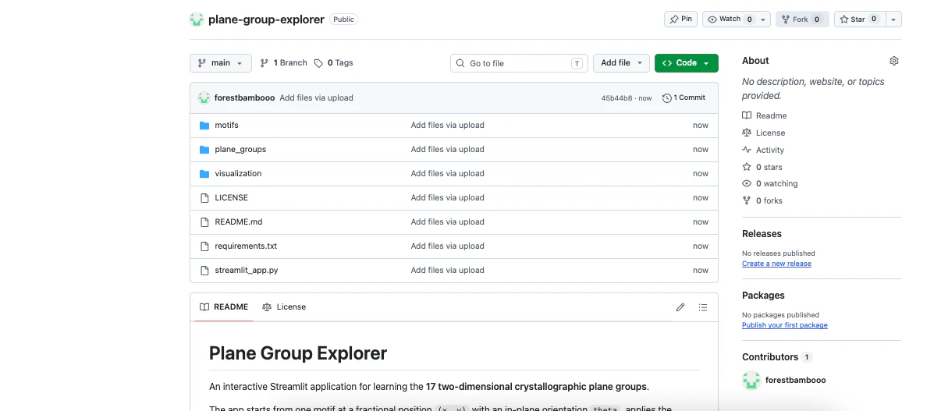Click the 0 watching link
Screen dimensions: 941x411
click(776, 184)
